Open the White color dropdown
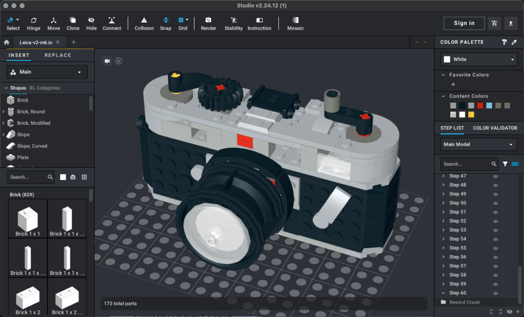The width and height of the screenshot is (524, 317). coord(478,59)
